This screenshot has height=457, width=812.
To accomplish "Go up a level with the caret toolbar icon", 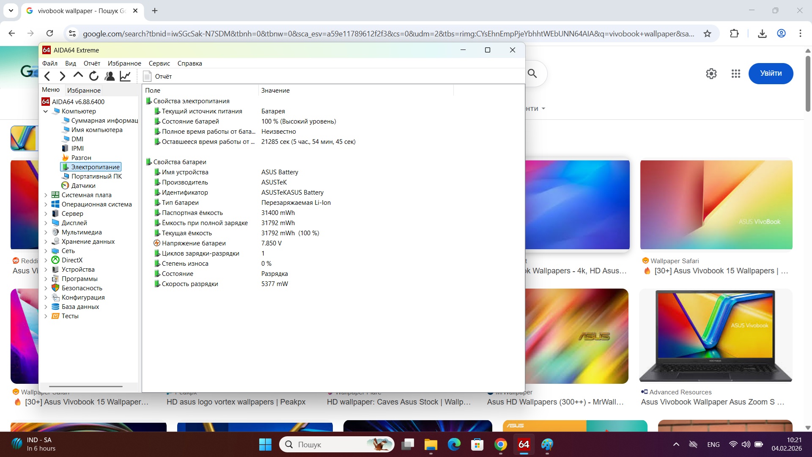I will coord(78,76).
